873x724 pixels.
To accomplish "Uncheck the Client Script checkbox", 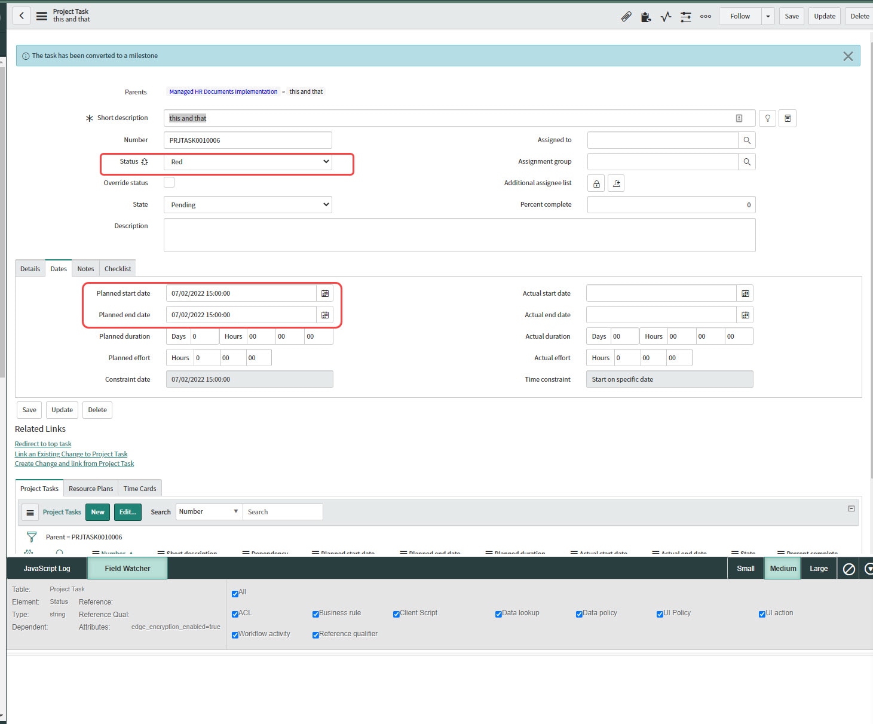I will coord(396,614).
